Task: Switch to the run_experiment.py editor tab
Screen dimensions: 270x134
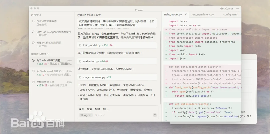Action: 202,15
